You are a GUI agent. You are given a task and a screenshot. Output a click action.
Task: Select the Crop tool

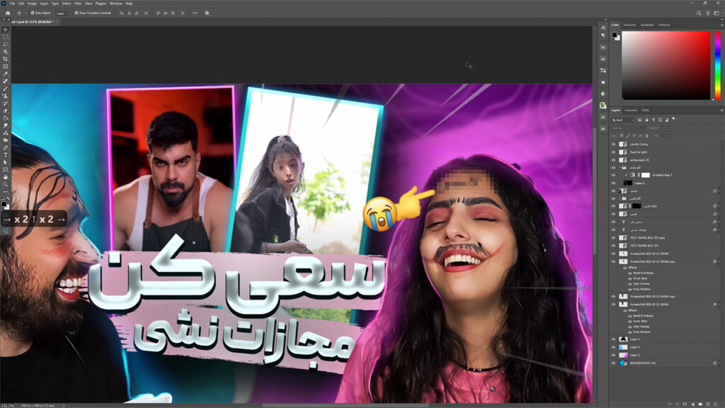tap(6, 59)
